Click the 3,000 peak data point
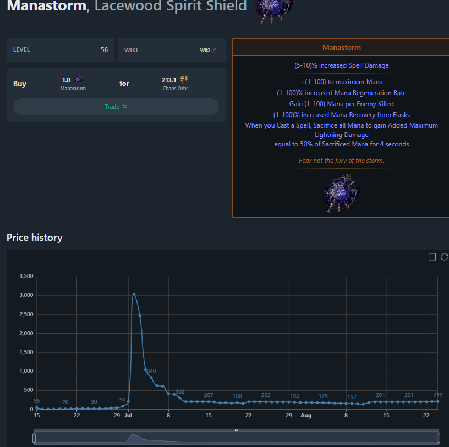 point(134,294)
